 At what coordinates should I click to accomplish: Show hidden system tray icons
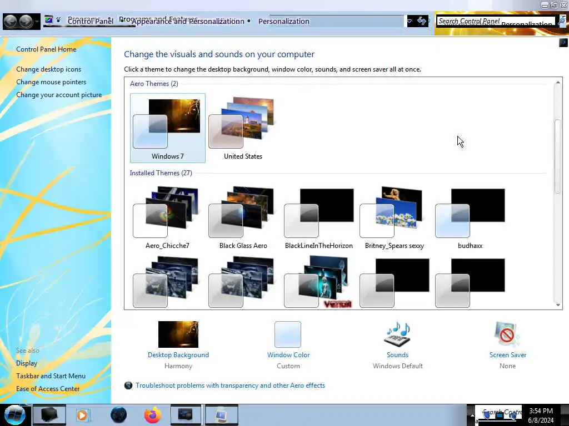(472, 415)
